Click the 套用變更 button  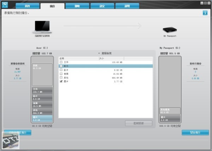click(x=139, y=123)
